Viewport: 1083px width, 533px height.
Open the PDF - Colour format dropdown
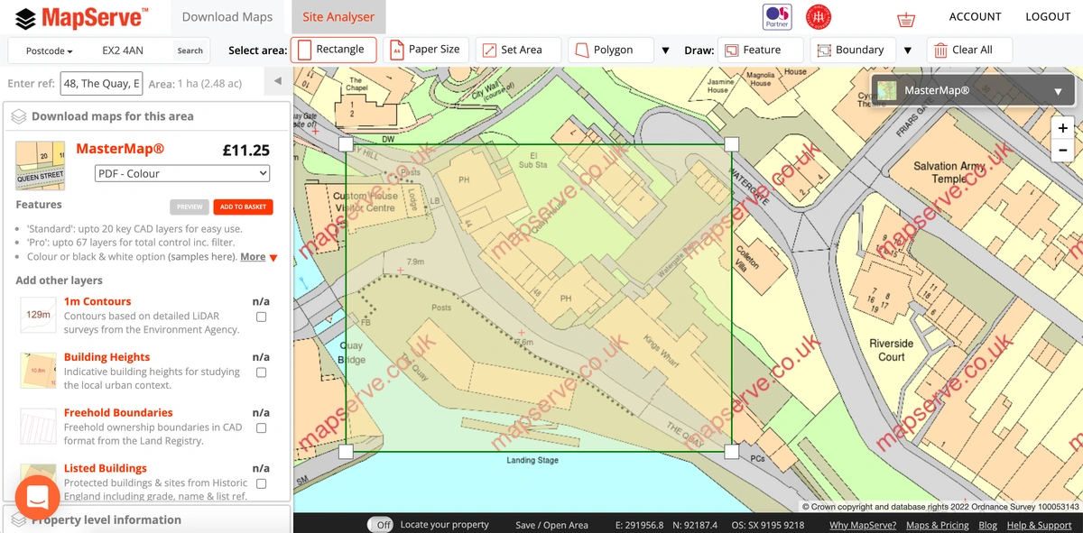tap(183, 173)
